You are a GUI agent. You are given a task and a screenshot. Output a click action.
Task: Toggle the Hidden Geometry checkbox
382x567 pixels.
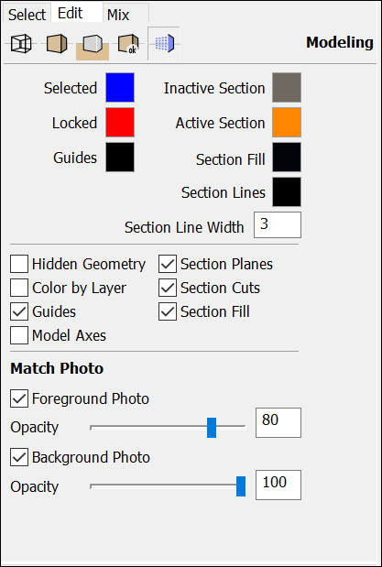pyautogui.click(x=19, y=264)
